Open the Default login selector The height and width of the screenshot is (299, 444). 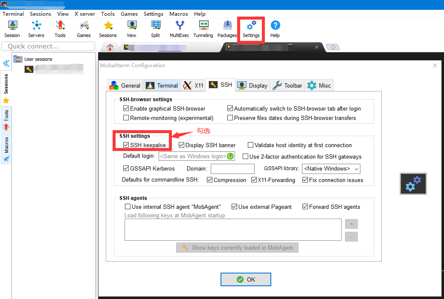(230, 156)
